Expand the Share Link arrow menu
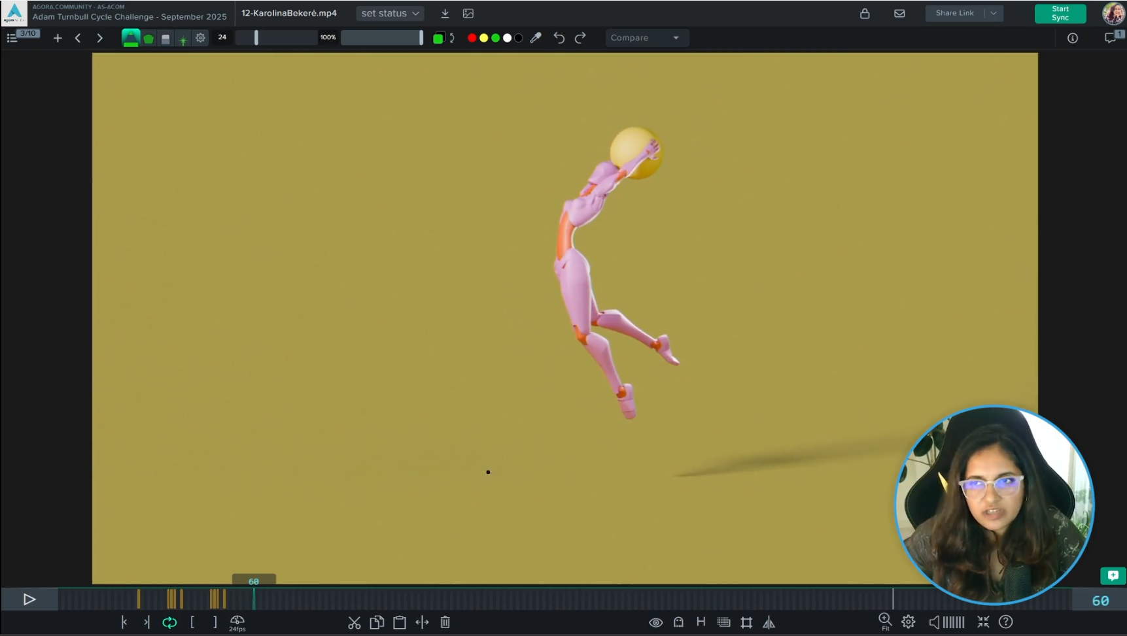 click(994, 13)
